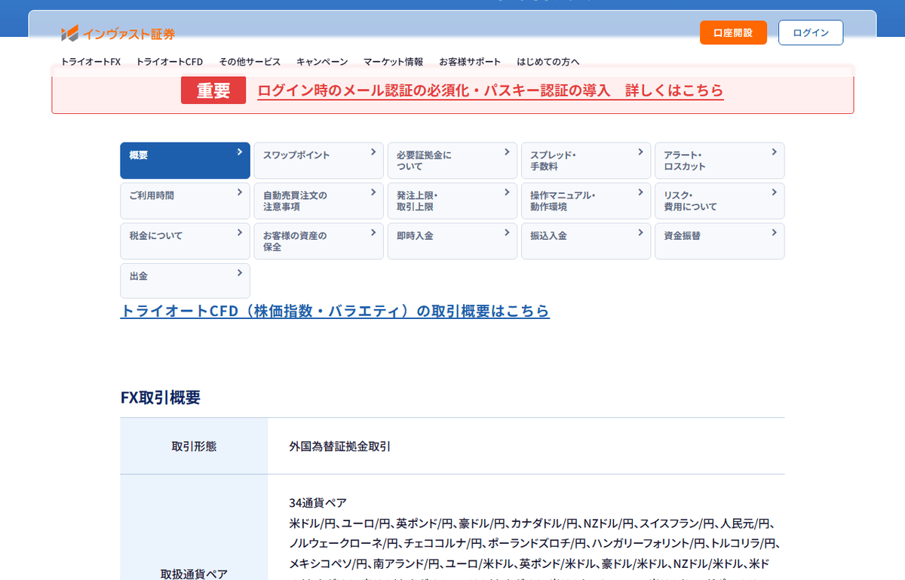The height and width of the screenshot is (580, 905).
Task: Click the chevron on 税金について button
Action: [240, 232]
